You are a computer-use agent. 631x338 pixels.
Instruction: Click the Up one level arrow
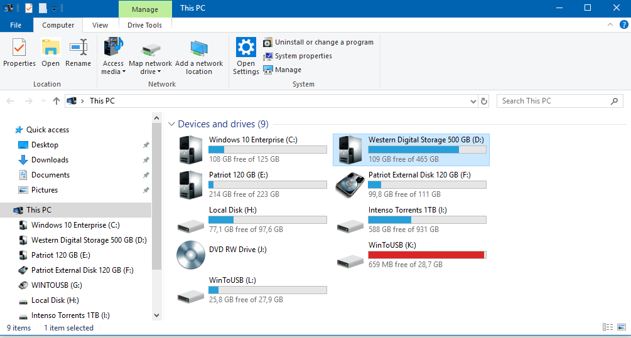[57, 101]
